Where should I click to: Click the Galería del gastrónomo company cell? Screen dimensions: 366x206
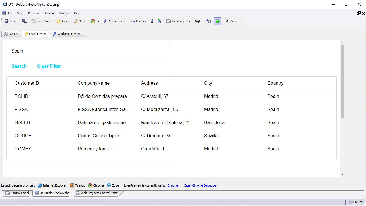[102, 122]
